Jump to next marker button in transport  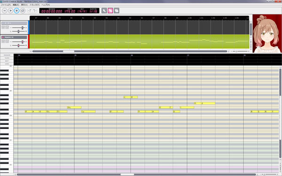click(x=35, y=11)
